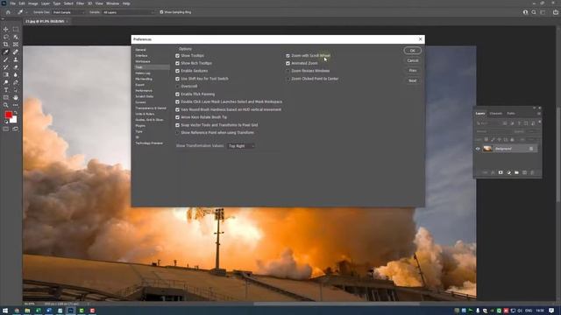Select Performance in Preferences list
The image size is (561, 315).
pyautogui.click(x=144, y=91)
